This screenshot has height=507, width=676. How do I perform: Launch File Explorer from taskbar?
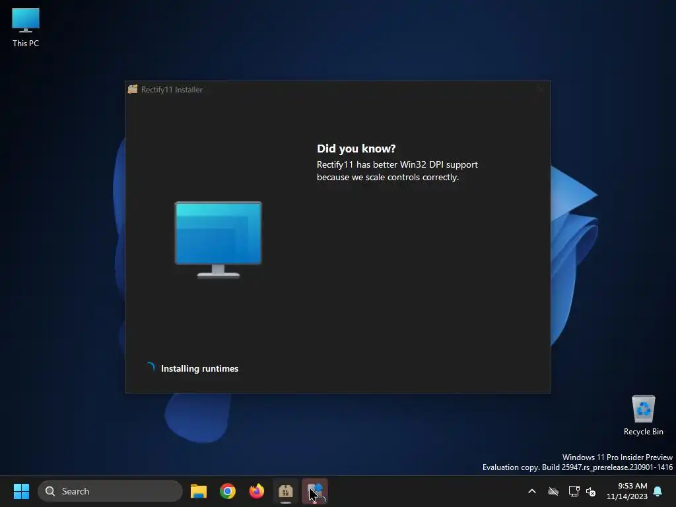point(199,491)
